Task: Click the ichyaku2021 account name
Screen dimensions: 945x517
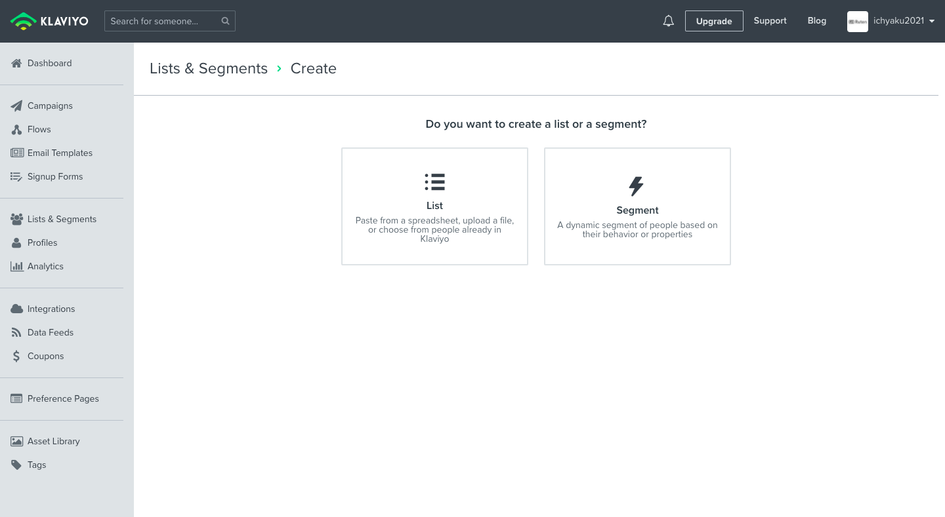Action: pyautogui.click(x=898, y=20)
